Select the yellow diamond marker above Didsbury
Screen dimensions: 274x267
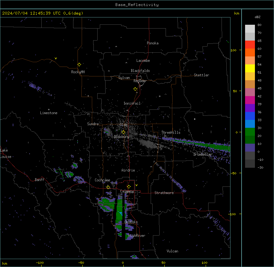tap(124, 132)
